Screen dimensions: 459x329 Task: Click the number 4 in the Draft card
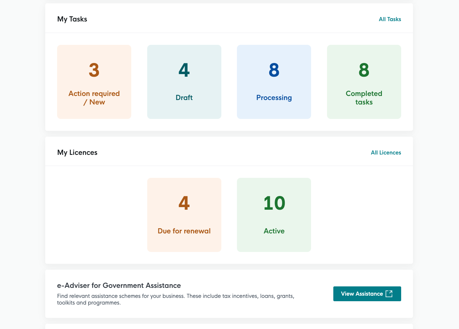coord(184,70)
